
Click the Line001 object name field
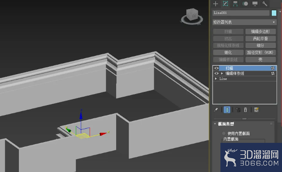241,13
